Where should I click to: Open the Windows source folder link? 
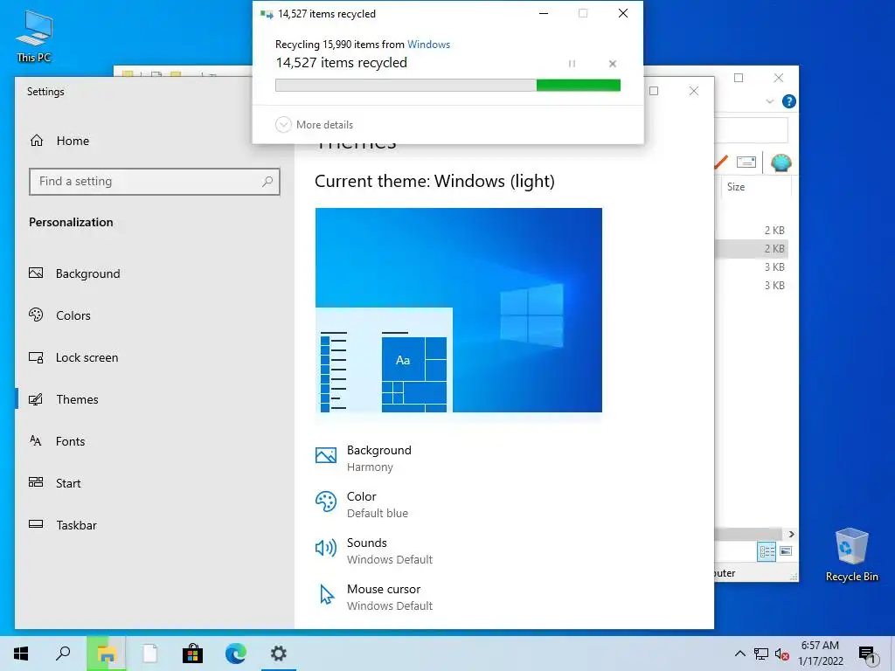pyautogui.click(x=428, y=45)
